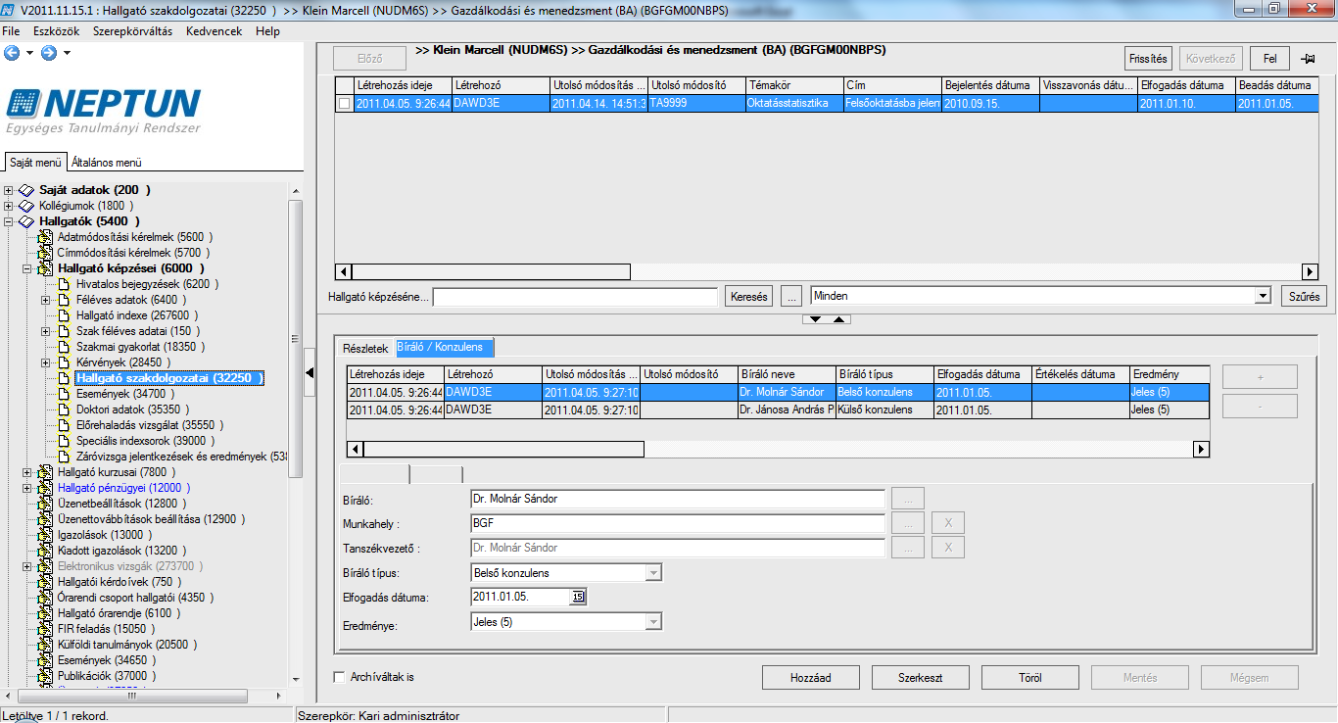Click the Hallgató indexe document icon
The width and height of the screenshot is (1338, 723).
(x=65, y=315)
